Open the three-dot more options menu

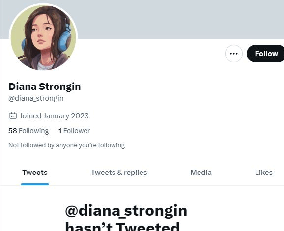click(x=234, y=54)
